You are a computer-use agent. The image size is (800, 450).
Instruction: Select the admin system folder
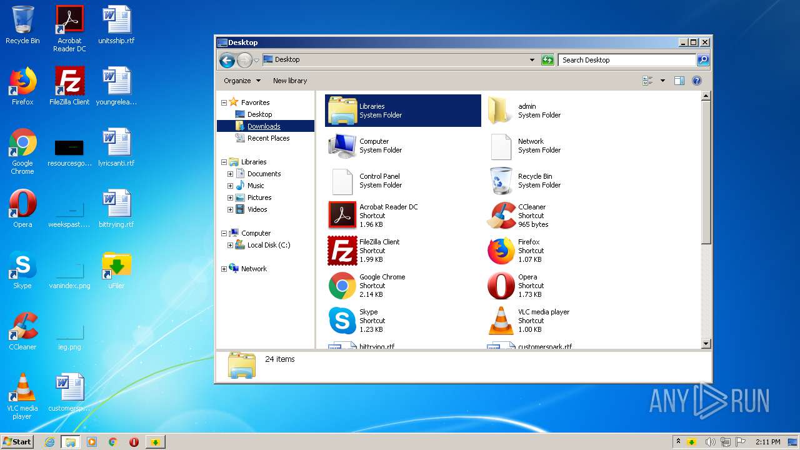[524, 111]
